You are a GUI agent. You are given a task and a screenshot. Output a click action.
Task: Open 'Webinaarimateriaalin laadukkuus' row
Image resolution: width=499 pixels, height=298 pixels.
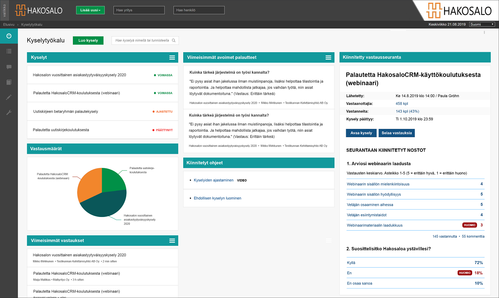(415, 225)
